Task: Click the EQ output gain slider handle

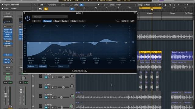Action: [x=133, y=42]
